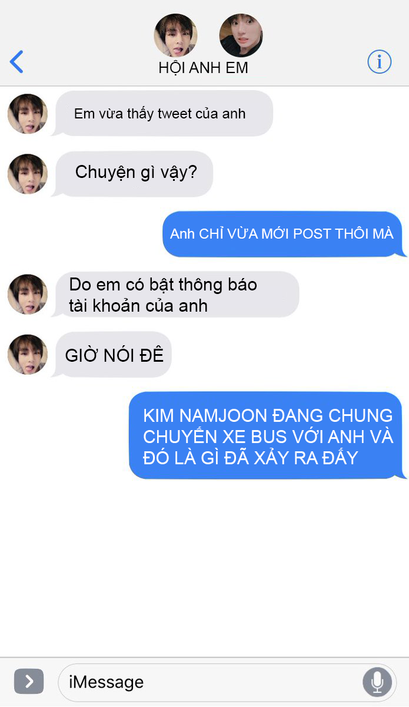Tap the blue 'KIM NAMJOON ĐANG CHUNG' bubble
This screenshot has width=409, height=707.
268,435
